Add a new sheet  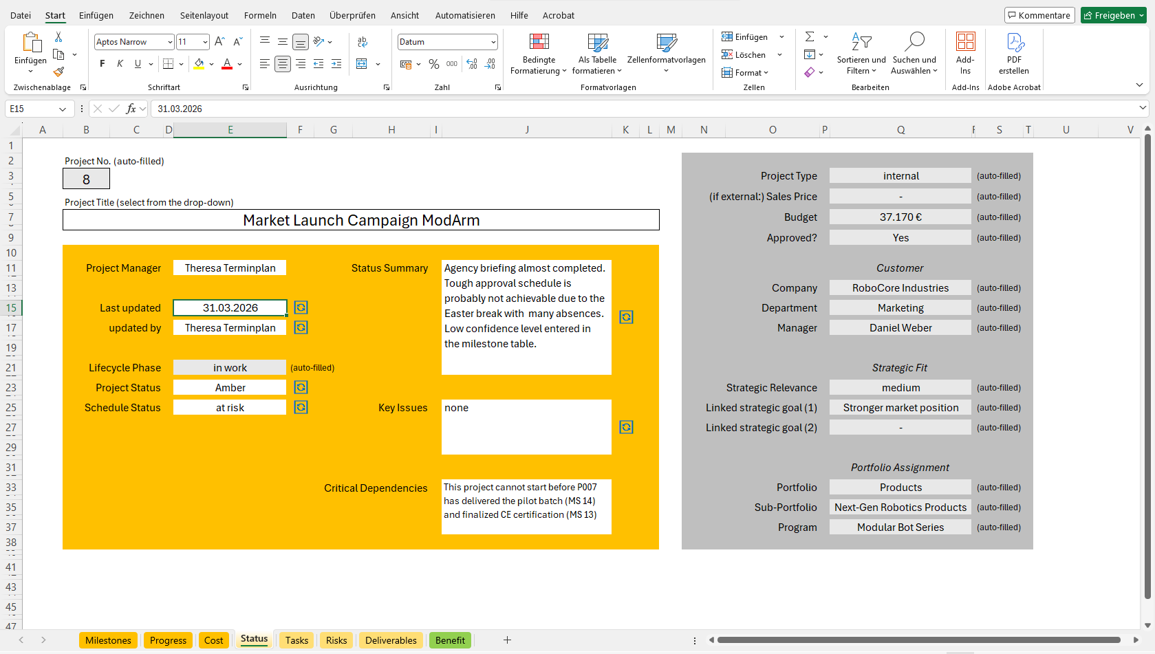click(x=507, y=640)
